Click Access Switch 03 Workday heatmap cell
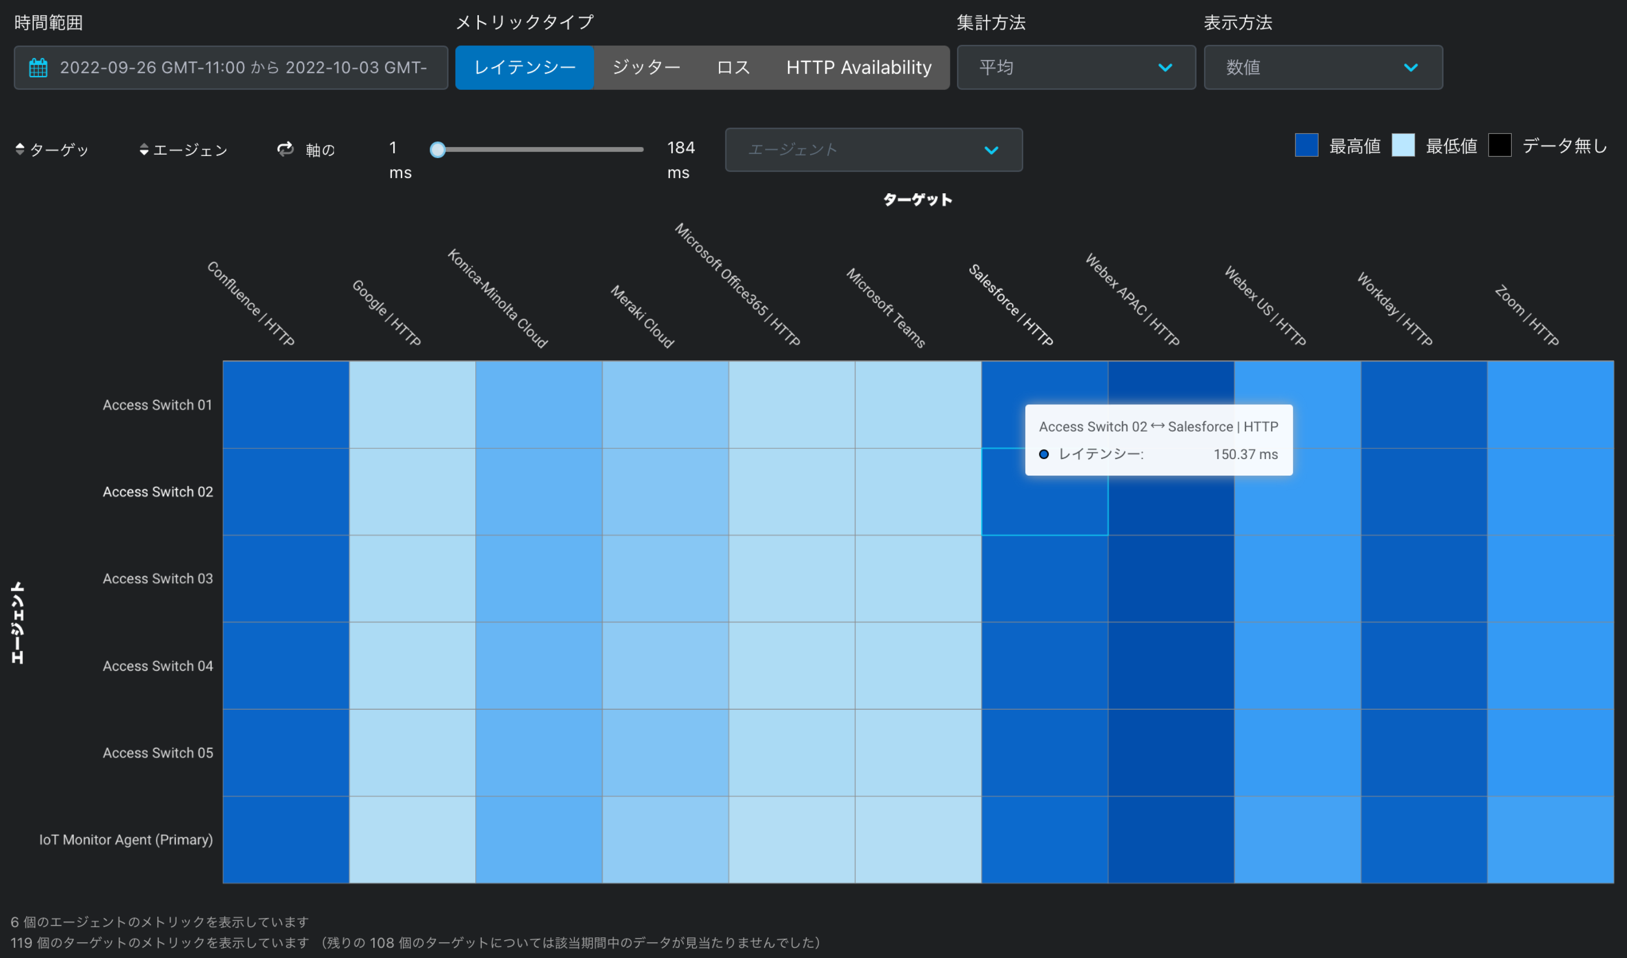This screenshot has height=958, width=1627. coord(1424,579)
